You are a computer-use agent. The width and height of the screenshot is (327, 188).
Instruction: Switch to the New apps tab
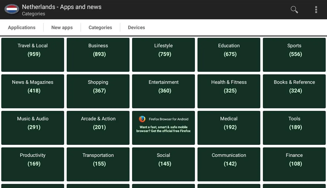[62, 27]
